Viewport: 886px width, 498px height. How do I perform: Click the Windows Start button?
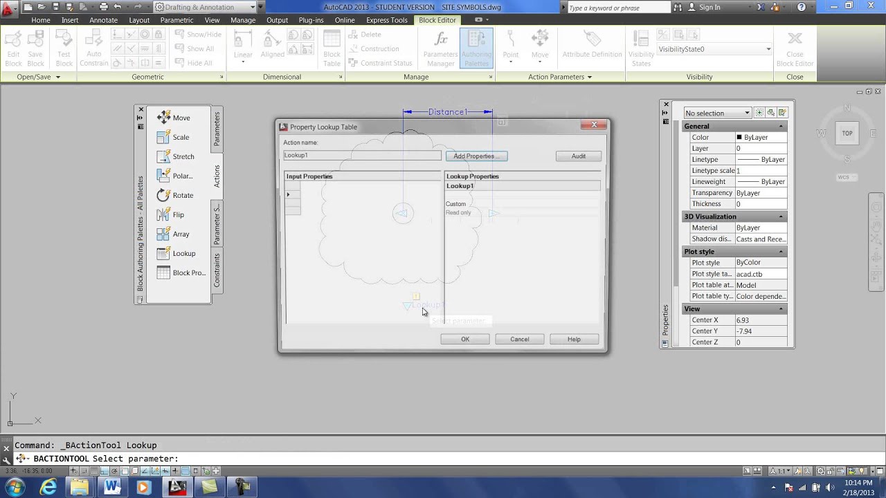[14, 487]
